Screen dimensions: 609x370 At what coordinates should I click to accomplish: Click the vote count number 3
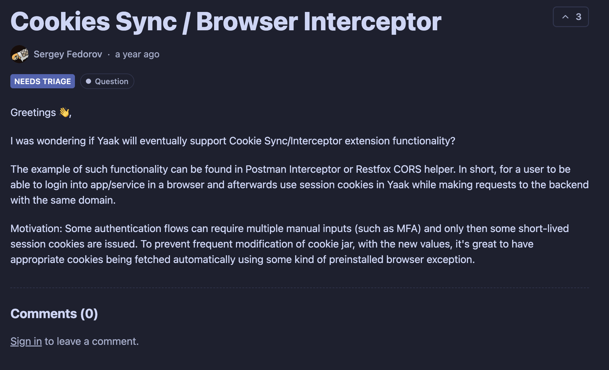tap(578, 17)
